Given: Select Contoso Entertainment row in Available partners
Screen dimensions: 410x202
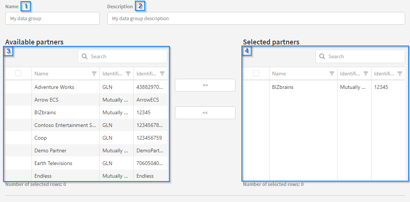Looking at the screenshot, I should [x=65, y=125].
